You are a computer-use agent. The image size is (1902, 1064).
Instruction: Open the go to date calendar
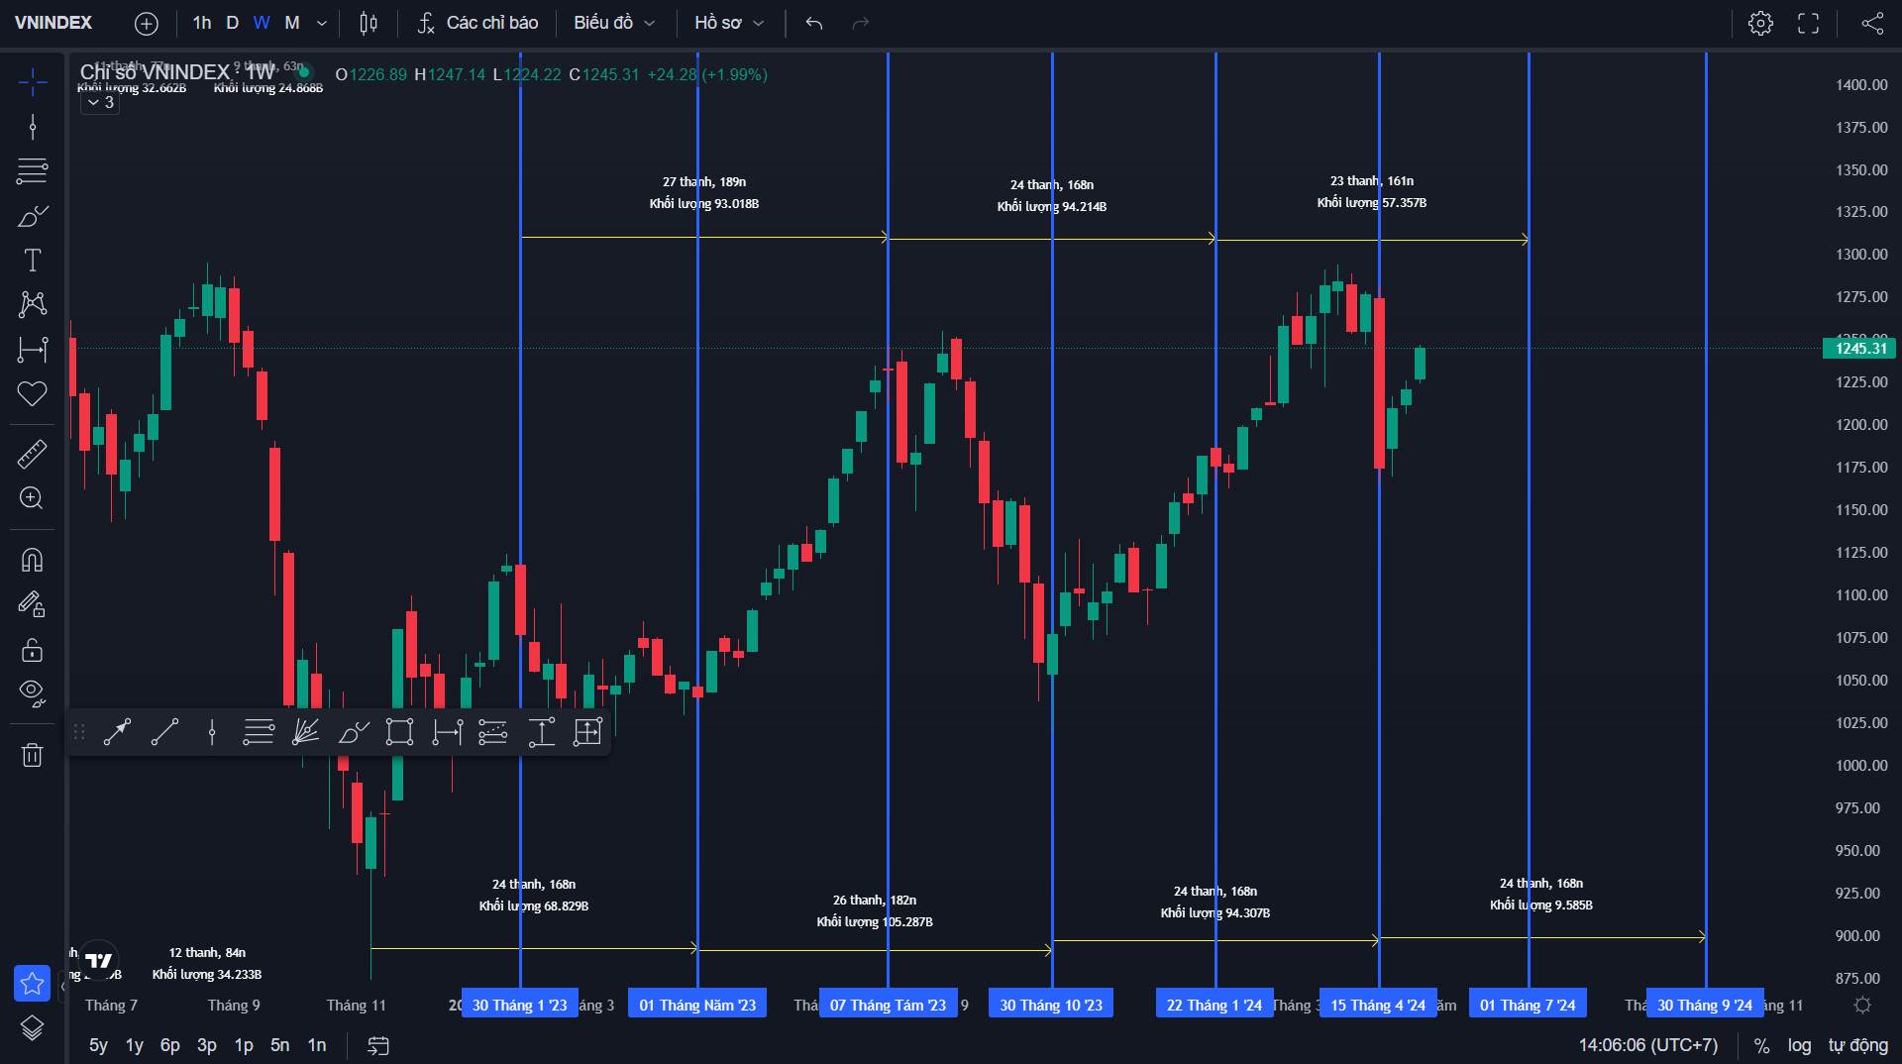378,1045
